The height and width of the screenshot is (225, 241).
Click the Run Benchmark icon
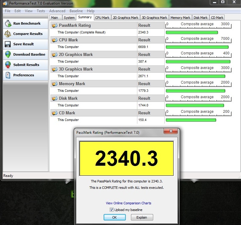coord(8,24)
